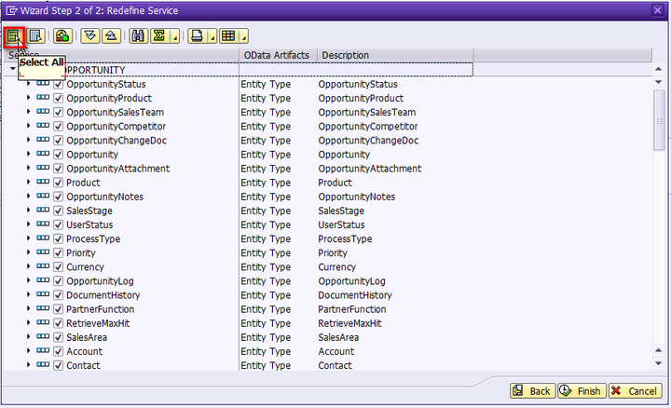The image size is (671, 408).
Task: Toggle the PartnerFunction checkbox
Action: click(x=58, y=309)
